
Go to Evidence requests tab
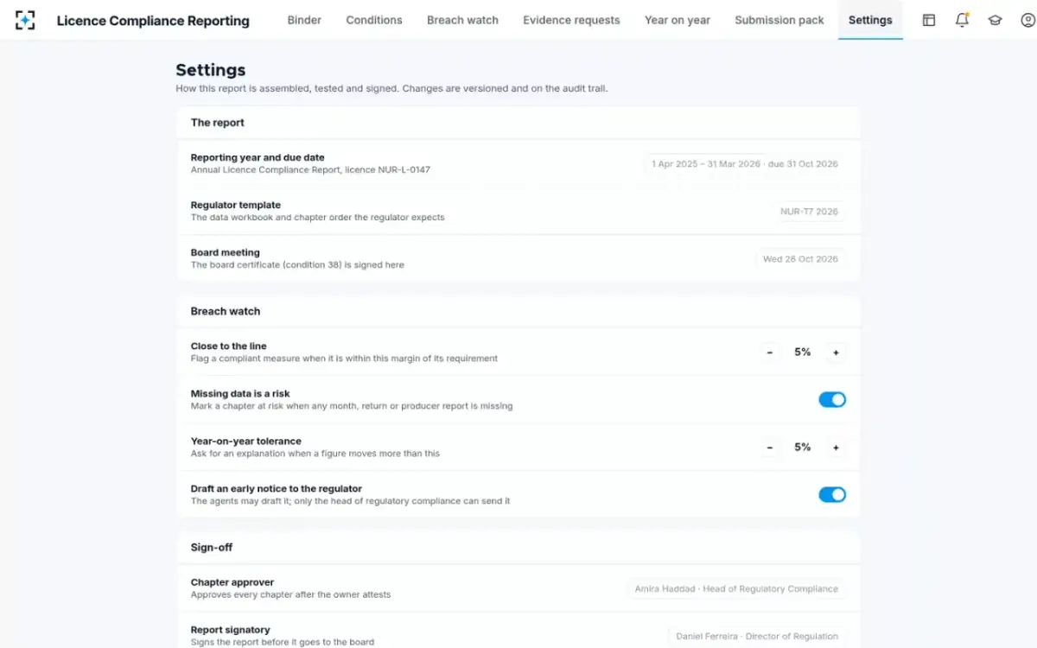click(571, 20)
